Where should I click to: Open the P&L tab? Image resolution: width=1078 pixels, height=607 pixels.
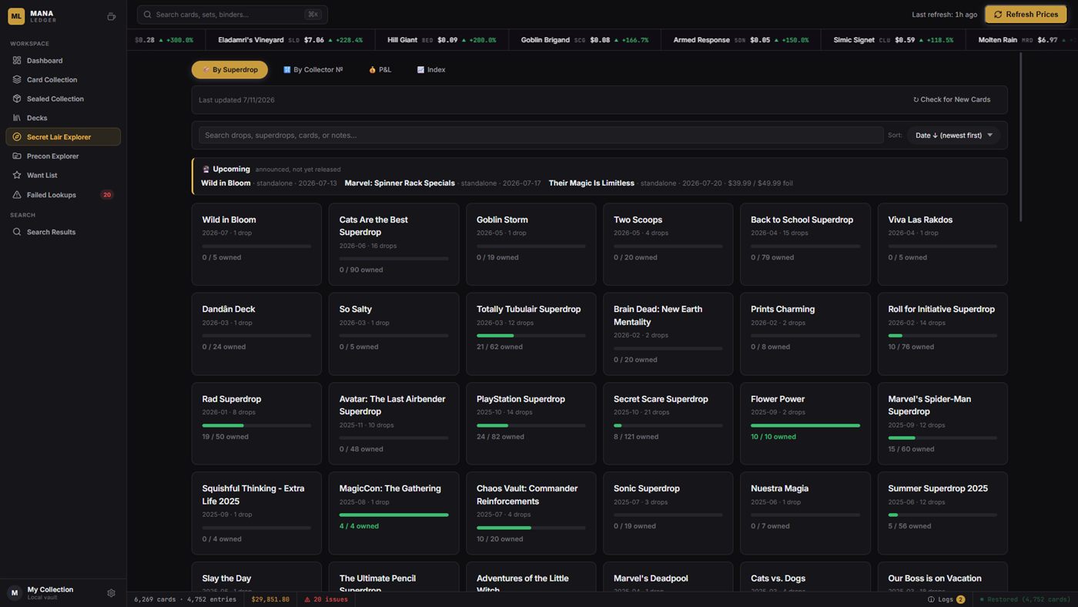[380, 70]
